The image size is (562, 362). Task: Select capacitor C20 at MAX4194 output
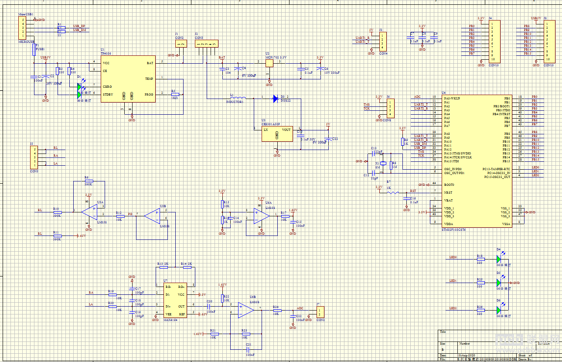[x=209, y=306]
